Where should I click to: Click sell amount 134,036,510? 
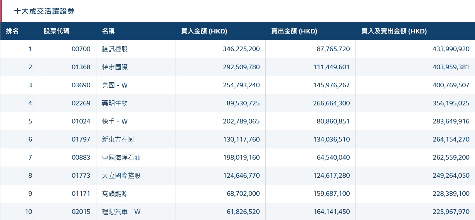(x=332, y=139)
